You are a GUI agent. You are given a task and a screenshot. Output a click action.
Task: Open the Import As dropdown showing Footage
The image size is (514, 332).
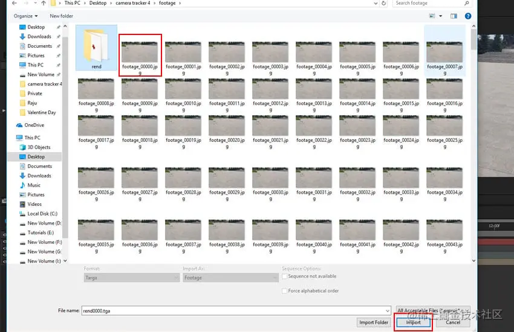[231, 278]
